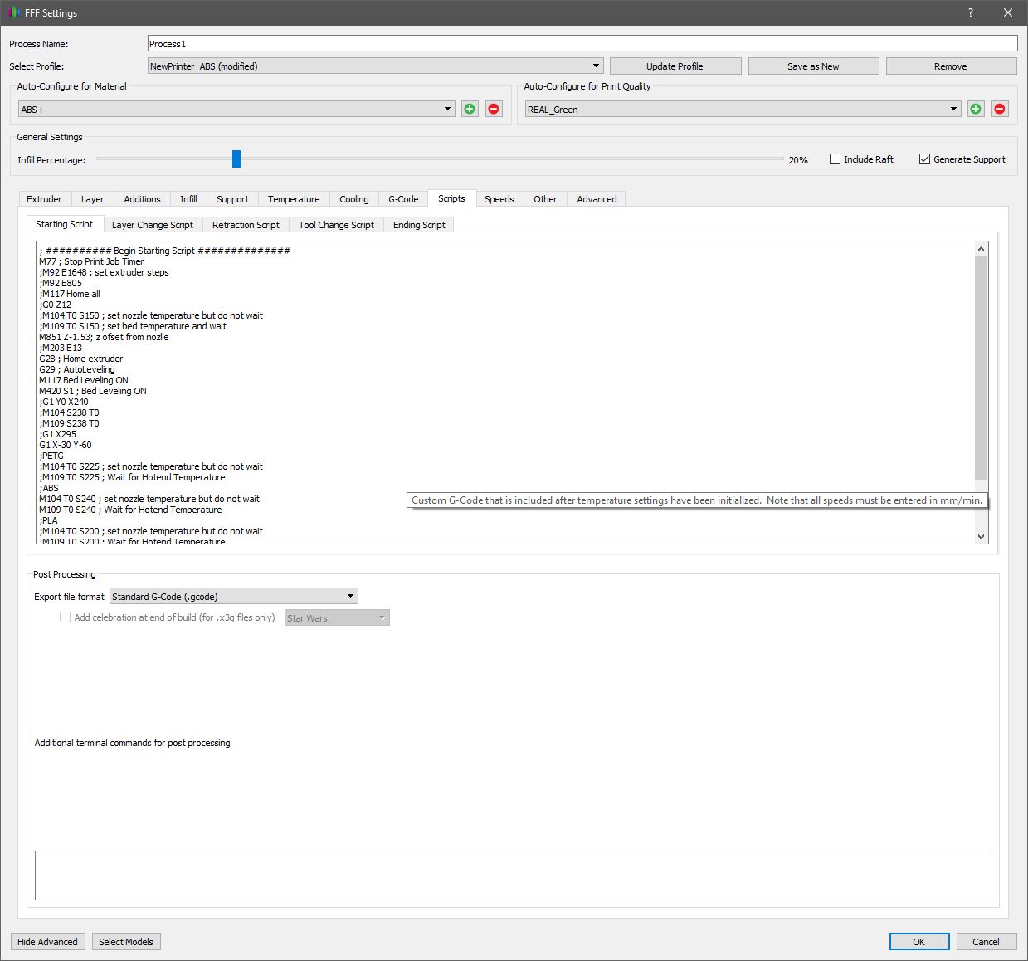Click the help question mark in title bar
The width and height of the screenshot is (1028, 961).
[970, 12]
